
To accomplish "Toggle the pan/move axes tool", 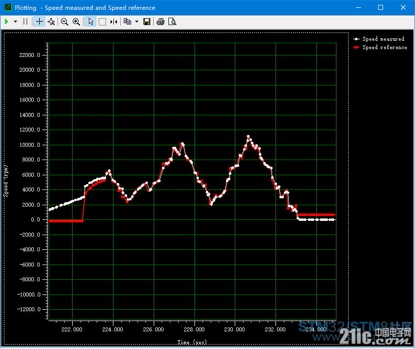I will 39,22.
